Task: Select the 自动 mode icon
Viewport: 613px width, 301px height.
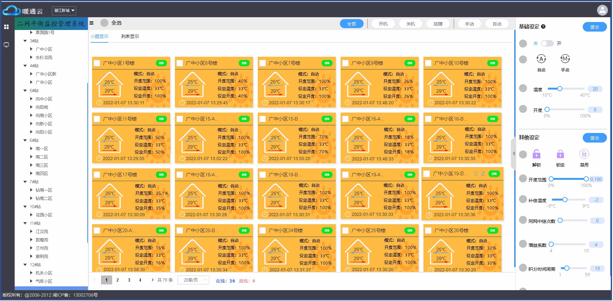Action: point(541,59)
